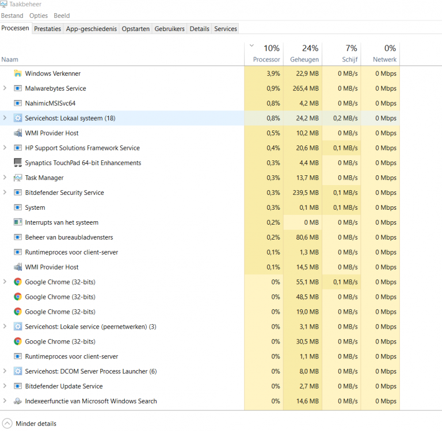This screenshot has width=442, height=431.
Task: Expand the first Google Chrome process group
Action: [x=5, y=282]
